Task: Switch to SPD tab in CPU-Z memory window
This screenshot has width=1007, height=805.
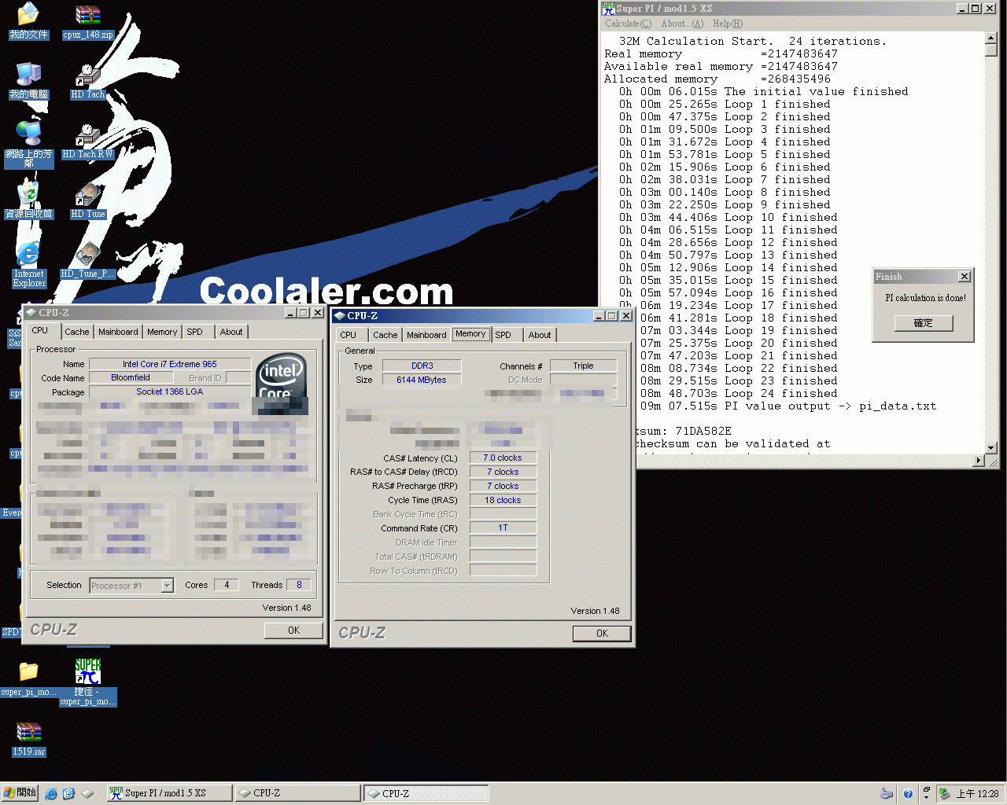Action: point(503,335)
